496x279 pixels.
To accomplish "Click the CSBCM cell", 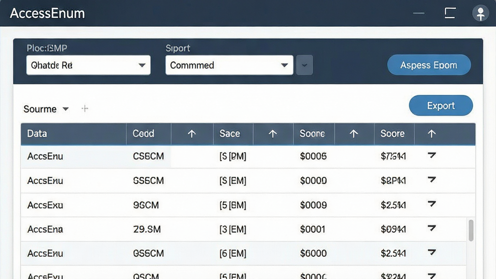I will point(148,156).
